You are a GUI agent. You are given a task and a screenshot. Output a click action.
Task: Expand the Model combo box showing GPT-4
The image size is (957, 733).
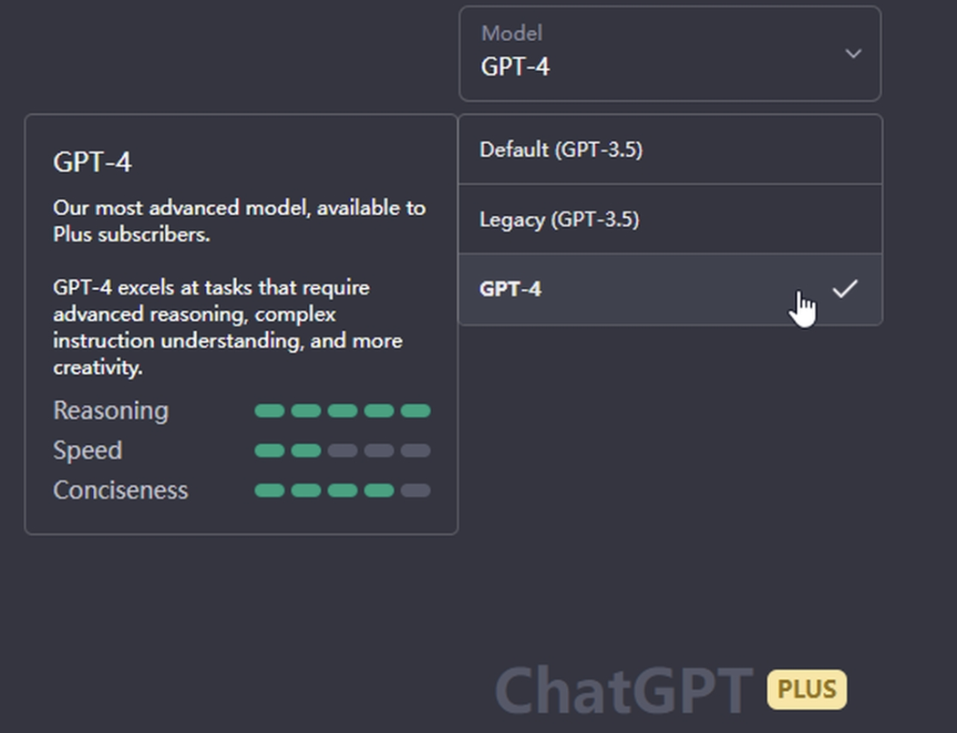[x=670, y=54]
